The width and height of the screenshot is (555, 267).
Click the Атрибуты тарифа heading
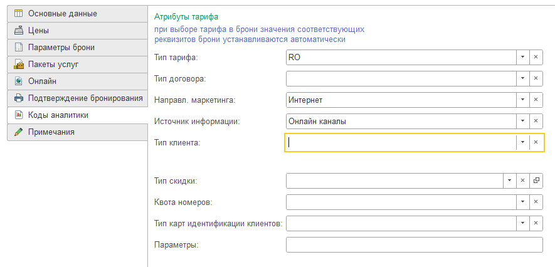tap(186, 16)
